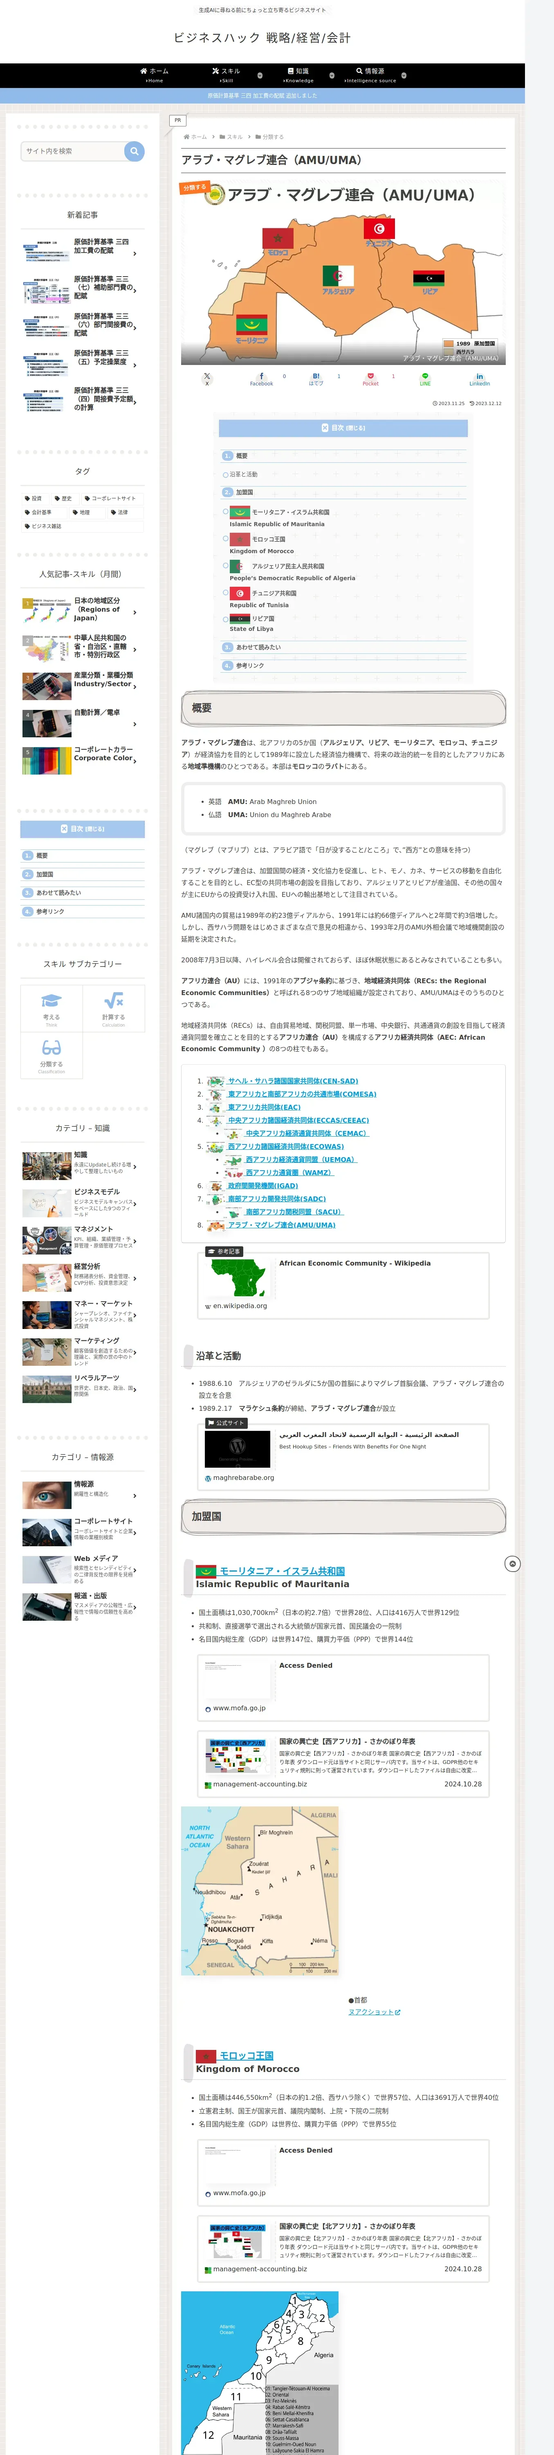Viewport: 554px width, 2455px height.
Task: Open the ホーム menu item
Action: pyautogui.click(x=154, y=75)
